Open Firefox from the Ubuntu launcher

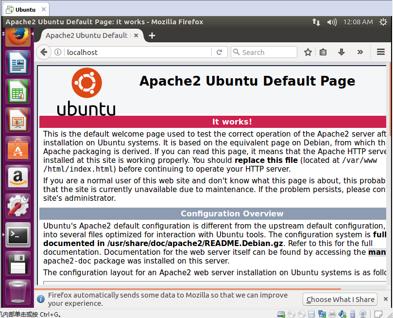tap(18, 37)
